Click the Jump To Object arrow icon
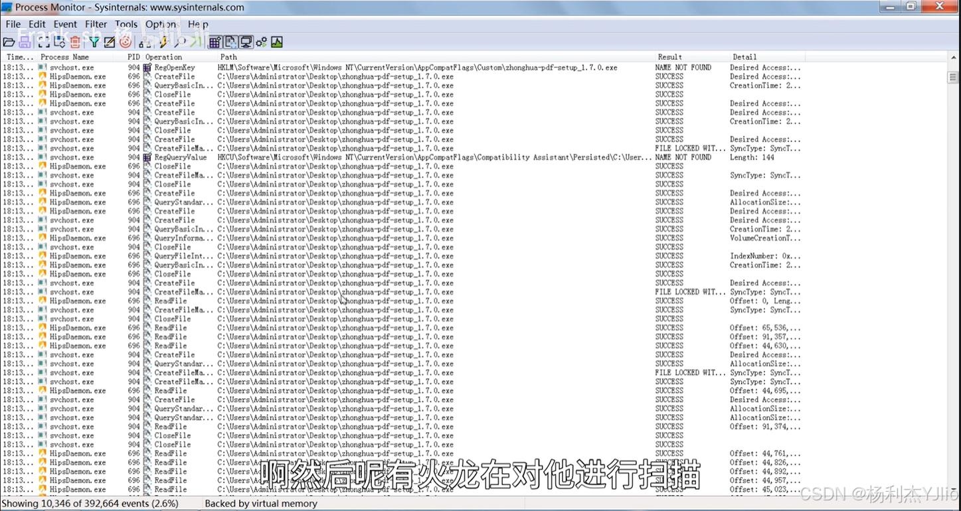The width and height of the screenshot is (961, 511). (195, 42)
